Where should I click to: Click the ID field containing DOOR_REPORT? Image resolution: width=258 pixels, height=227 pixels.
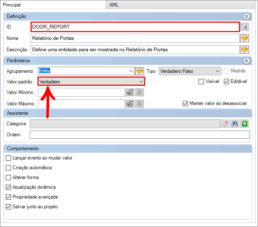point(135,27)
